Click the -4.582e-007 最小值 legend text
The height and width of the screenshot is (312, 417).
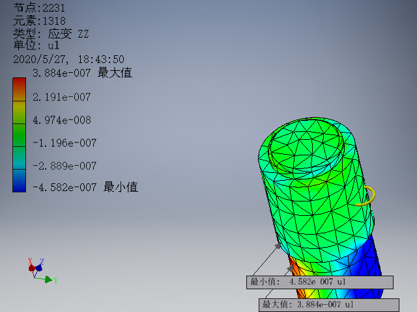pos(85,187)
